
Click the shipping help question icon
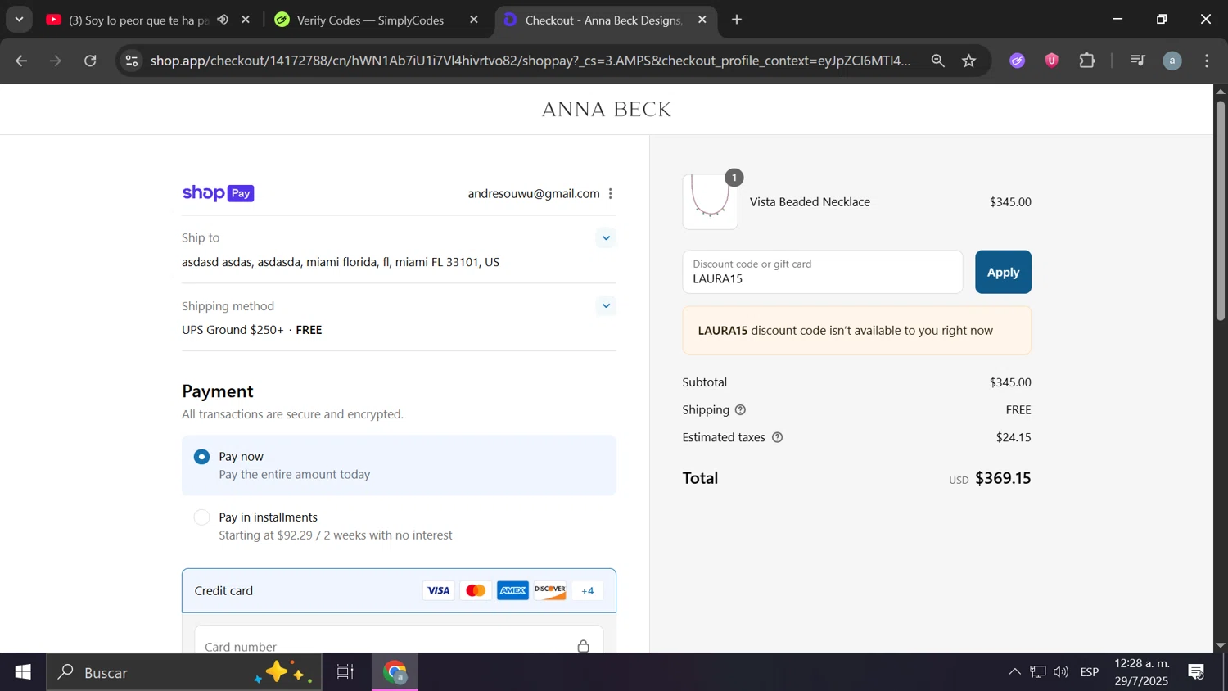[x=740, y=410]
